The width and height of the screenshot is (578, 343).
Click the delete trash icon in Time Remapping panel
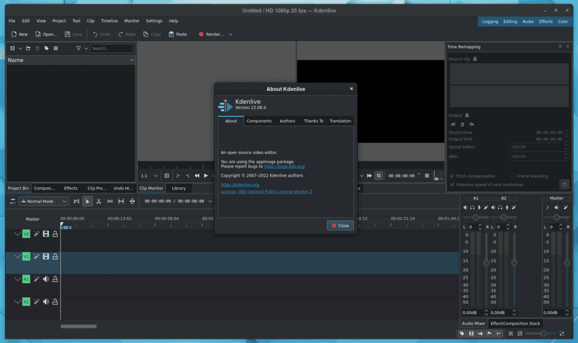[564, 184]
